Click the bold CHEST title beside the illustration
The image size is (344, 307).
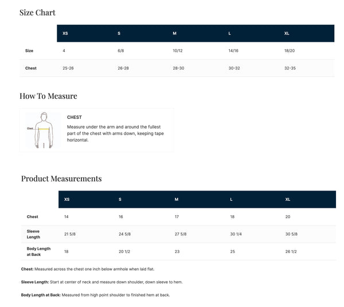tap(75, 117)
